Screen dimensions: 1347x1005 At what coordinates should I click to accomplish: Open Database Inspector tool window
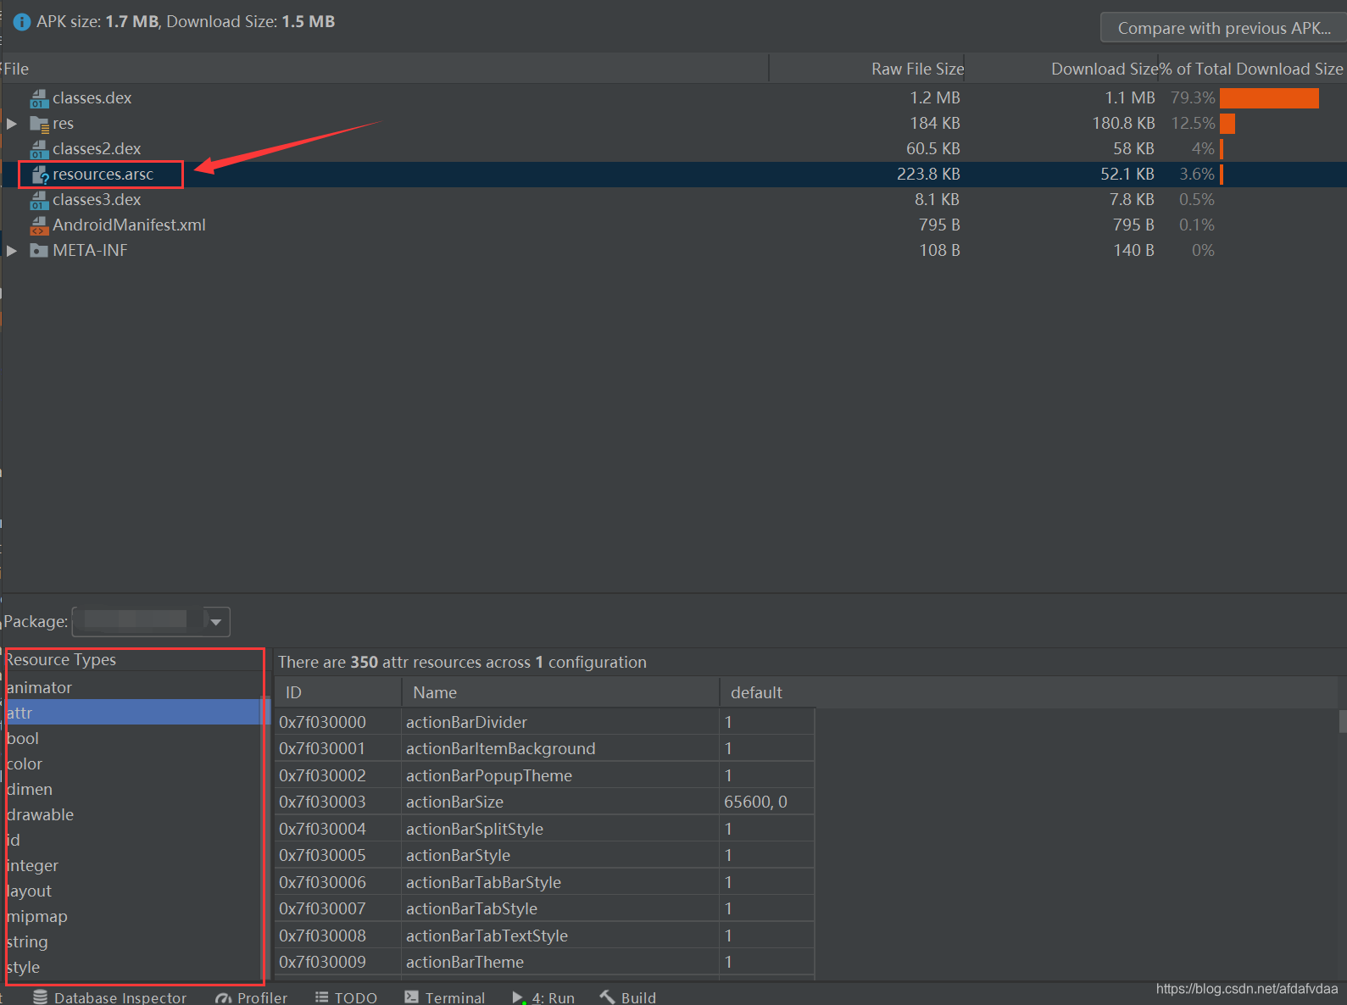tap(109, 997)
